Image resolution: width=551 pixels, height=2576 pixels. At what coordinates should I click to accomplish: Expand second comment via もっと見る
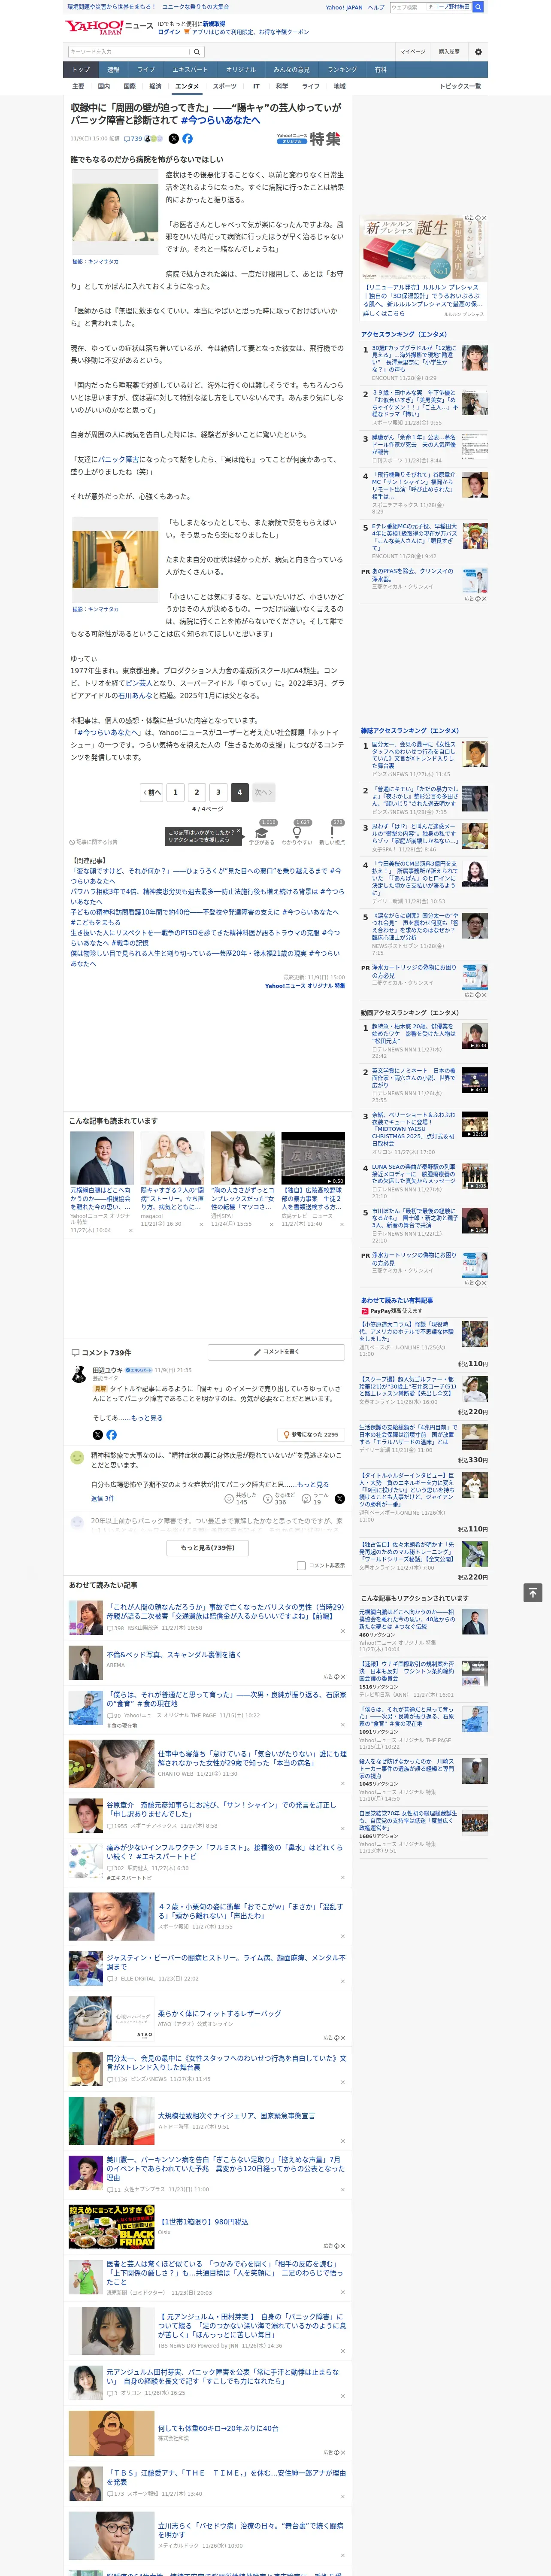pyautogui.click(x=313, y=1485)
